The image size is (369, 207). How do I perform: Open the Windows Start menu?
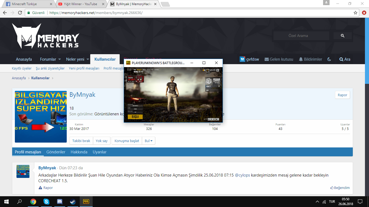pyautogui.click(x=6, y=201)
